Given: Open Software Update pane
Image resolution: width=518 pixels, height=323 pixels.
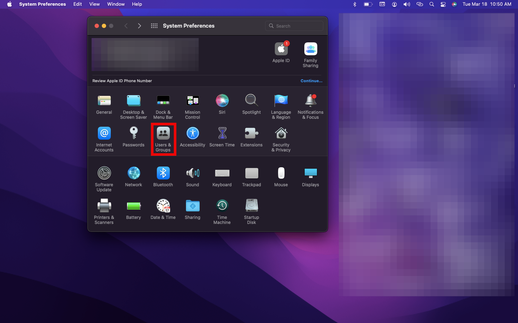Looking at the screenshot, I should pyautogui.click(x=104, y=179).
